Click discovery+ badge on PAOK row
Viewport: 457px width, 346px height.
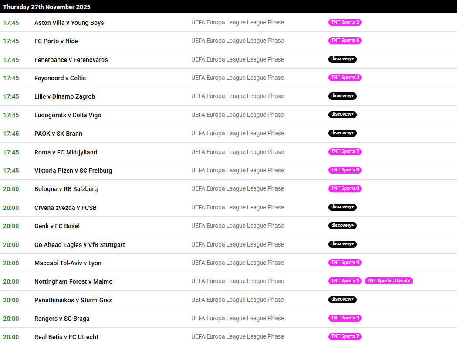coord(342,133)
